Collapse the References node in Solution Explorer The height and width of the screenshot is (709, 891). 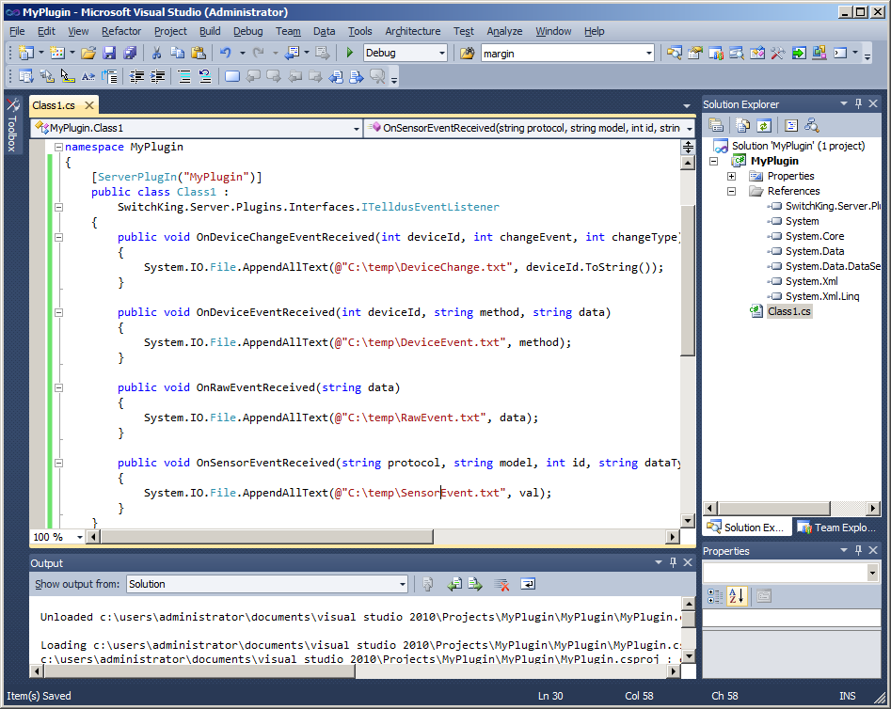click(732, 191)
